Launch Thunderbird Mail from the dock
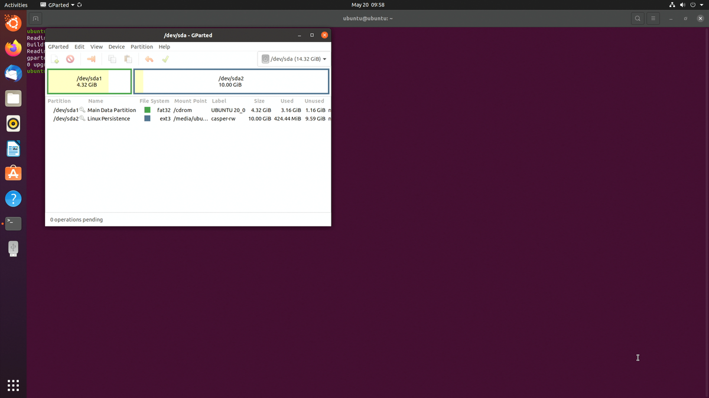This screenshot has width=709, height=398. tap(13, 73)
